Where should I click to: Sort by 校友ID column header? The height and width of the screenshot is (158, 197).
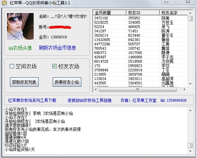click(143, 13)
